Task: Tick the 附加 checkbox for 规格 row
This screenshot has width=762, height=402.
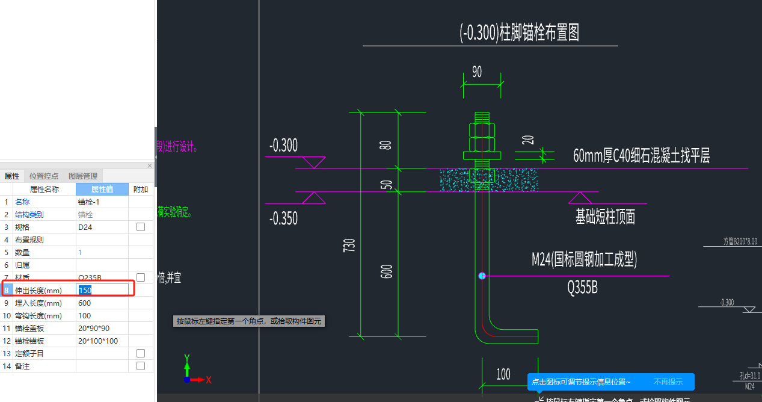Action: click(141, 227)
